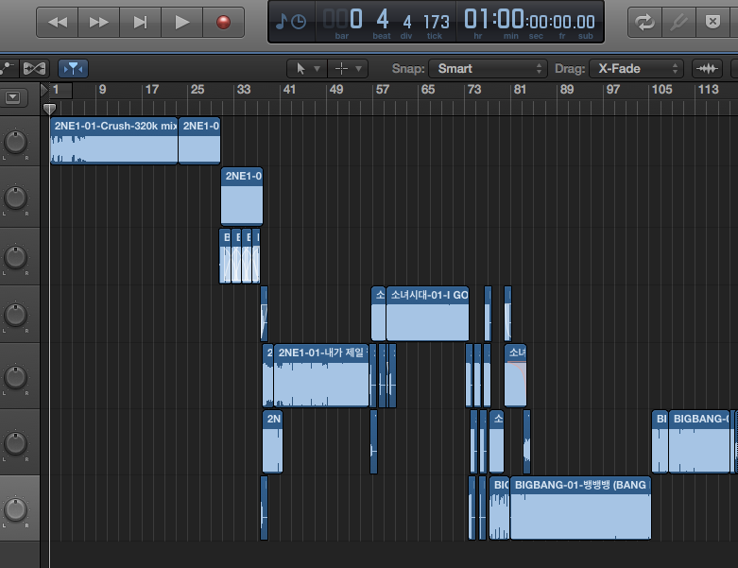Click the SMPTE time 01:00:00:00.00 display

(x=529, y=20)
